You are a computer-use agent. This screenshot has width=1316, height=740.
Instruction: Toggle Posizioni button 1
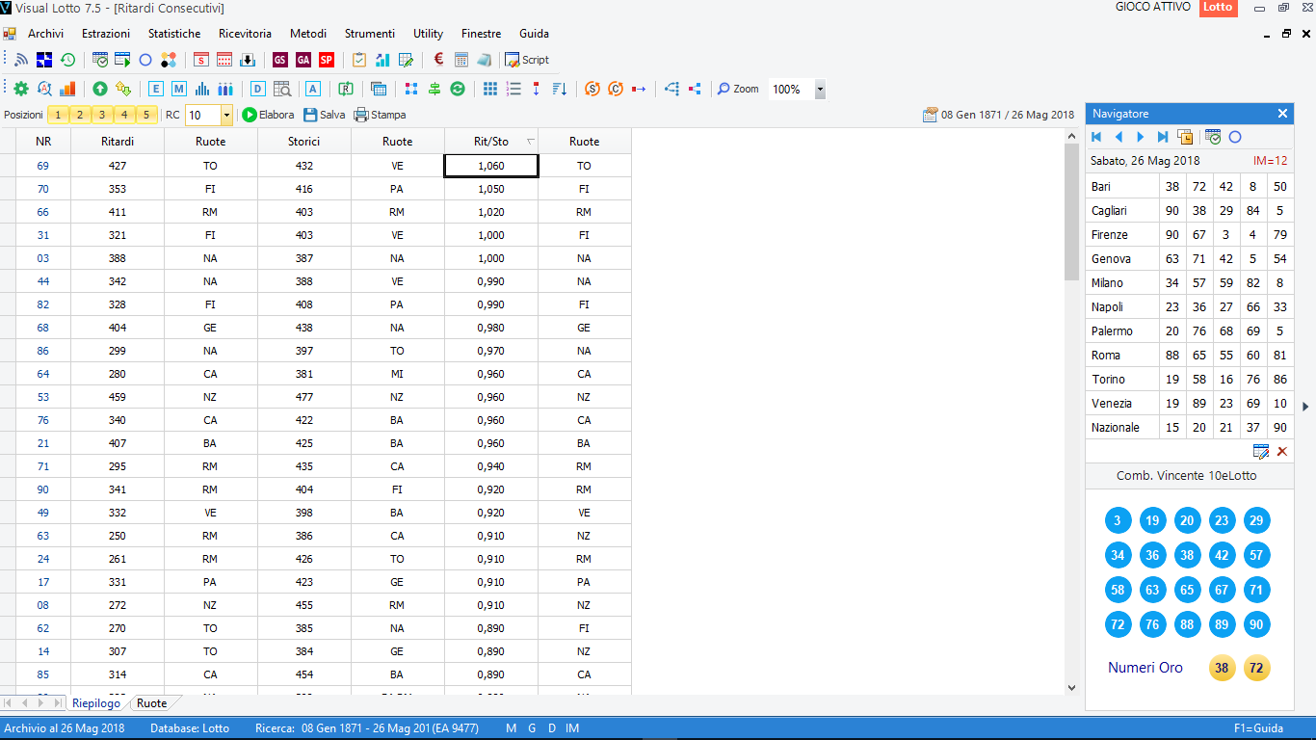pyautogui.click(x=58, y=115)
